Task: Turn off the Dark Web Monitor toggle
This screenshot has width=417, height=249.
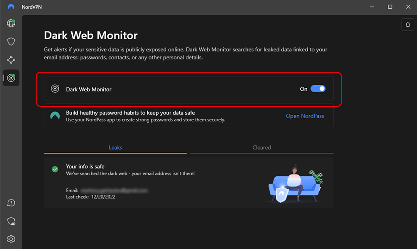Action: [318, 89]
